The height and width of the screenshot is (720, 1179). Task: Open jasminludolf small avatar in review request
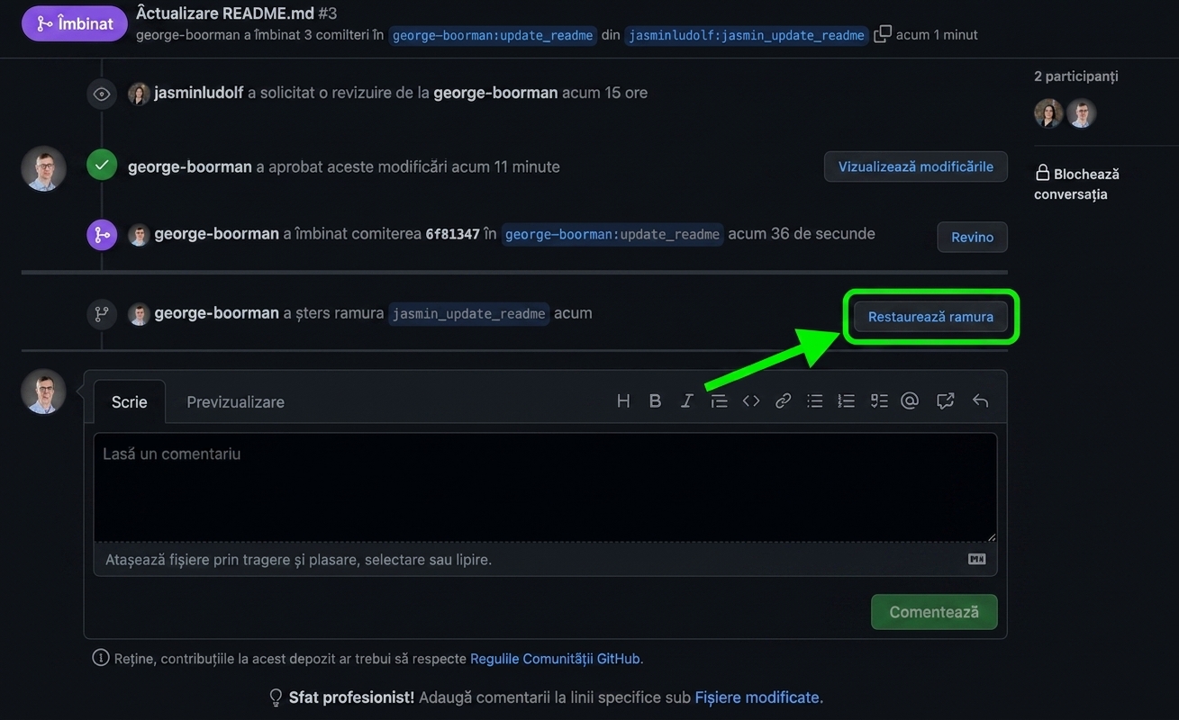tap(139, 94)
